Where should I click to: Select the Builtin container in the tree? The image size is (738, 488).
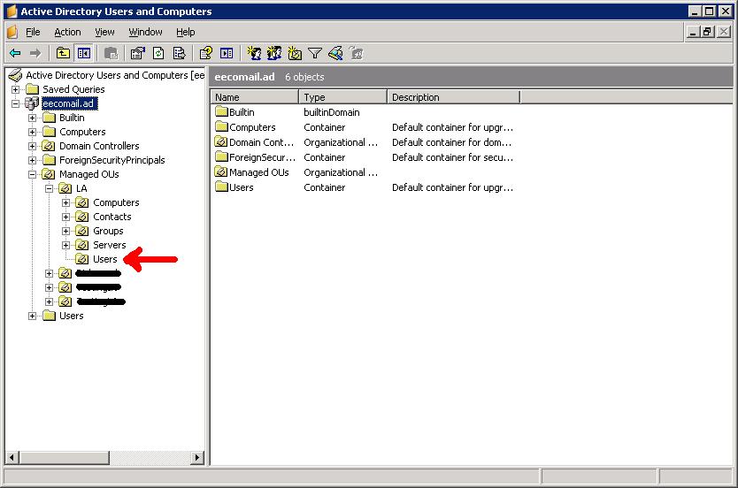tap(72, 118)
